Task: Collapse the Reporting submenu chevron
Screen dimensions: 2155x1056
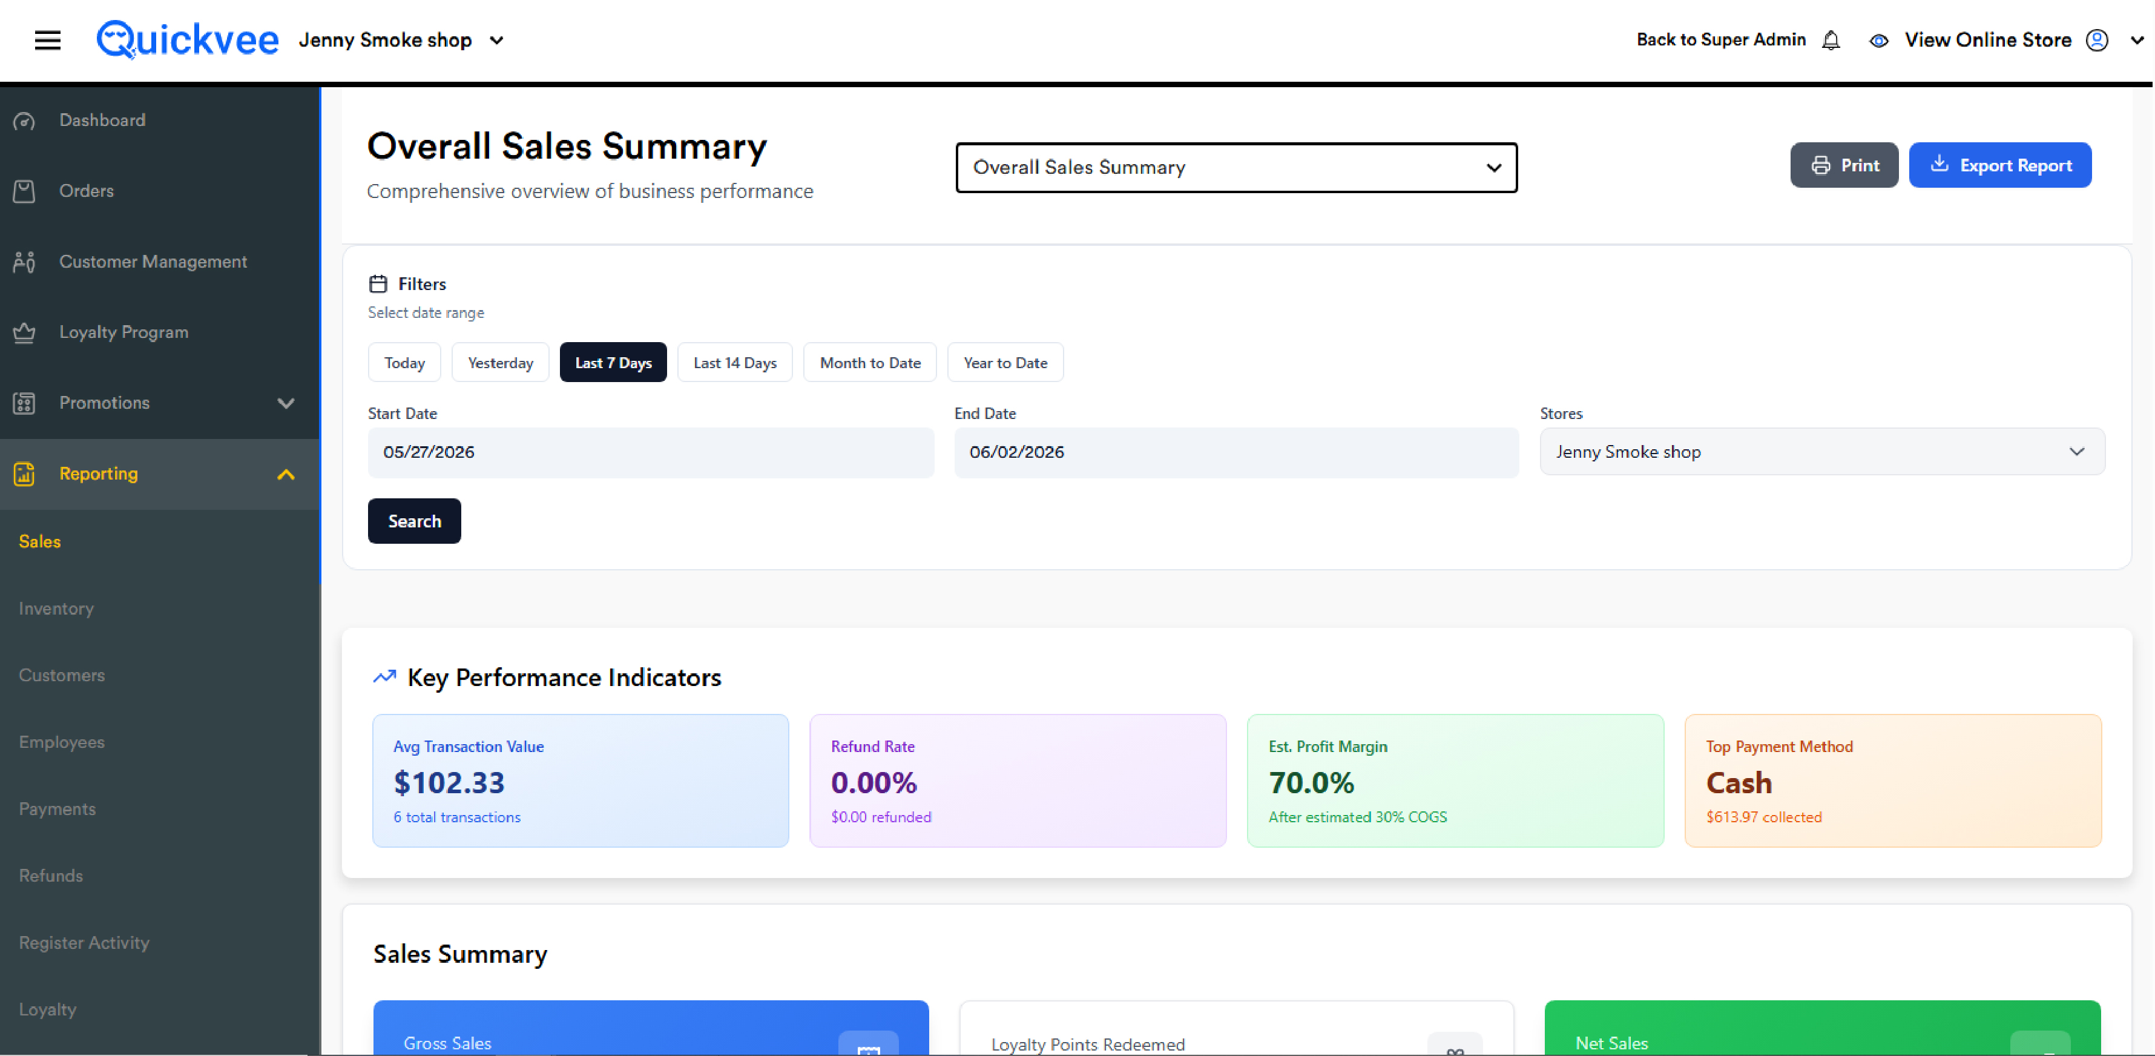Action: 286,475
